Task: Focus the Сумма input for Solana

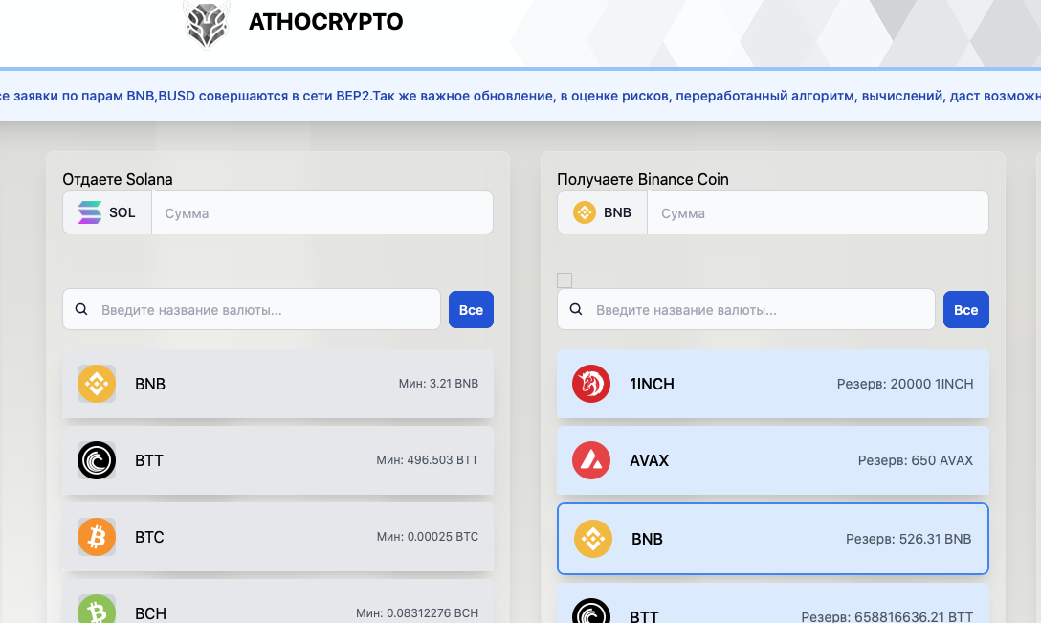Action: [322, 212]
